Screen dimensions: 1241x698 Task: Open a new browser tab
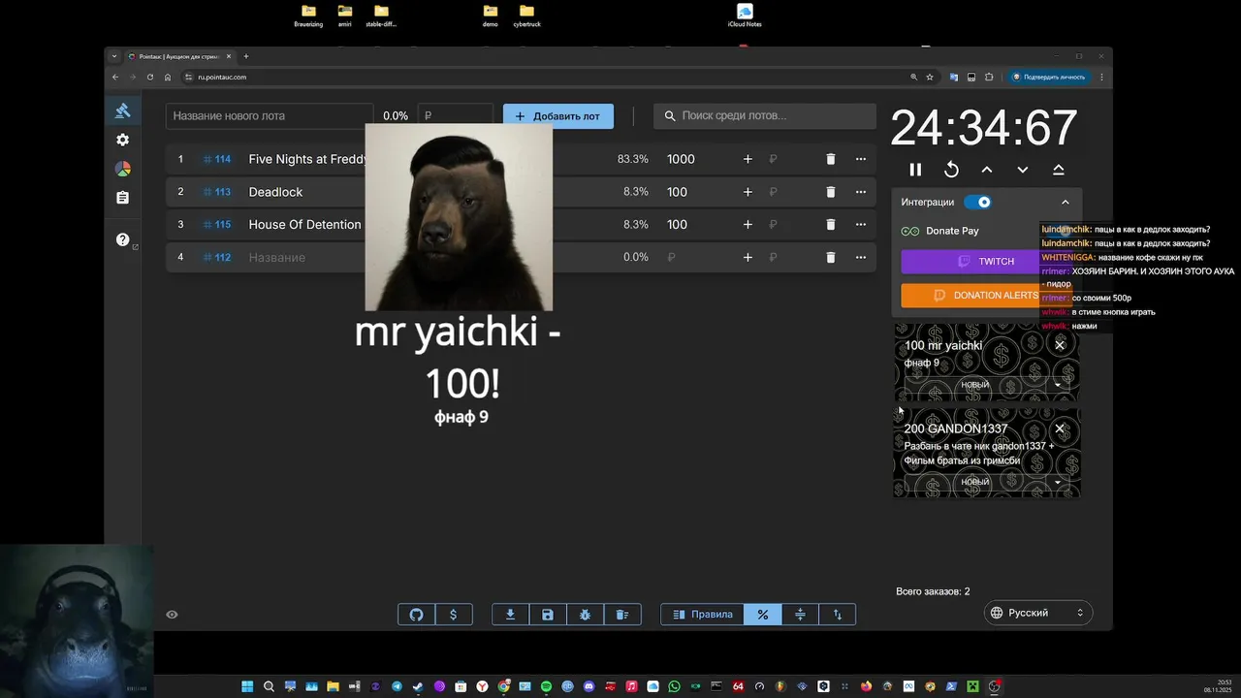click(x=246, y=56)
